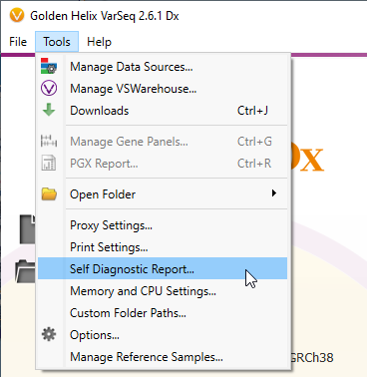This screenshot has width=367, height=377.
Task: Click the Downloads menu entry text
Action: 100,111
